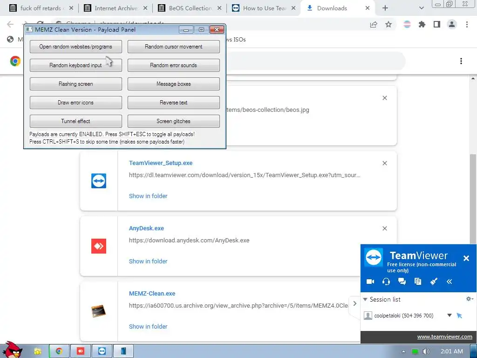
Task: Collapse the Session list section
Action: 365,300
